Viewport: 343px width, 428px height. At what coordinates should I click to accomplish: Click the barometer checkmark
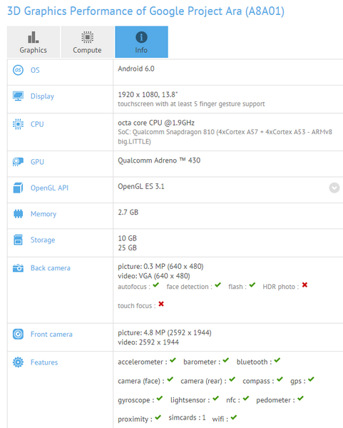tap(225, 360)
